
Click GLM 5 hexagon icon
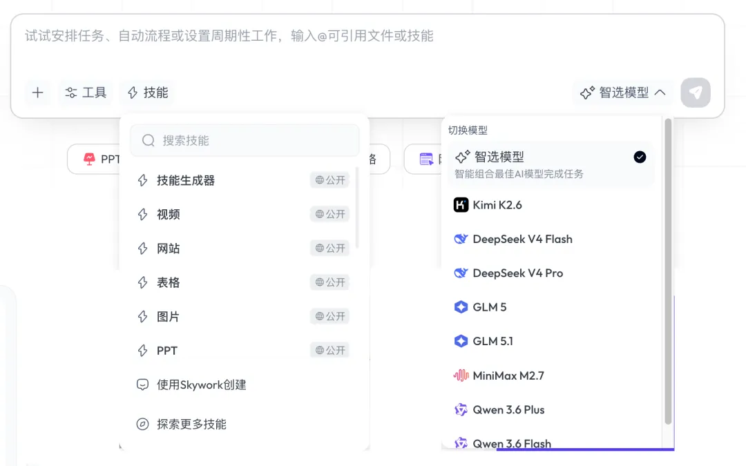[461, 307]
